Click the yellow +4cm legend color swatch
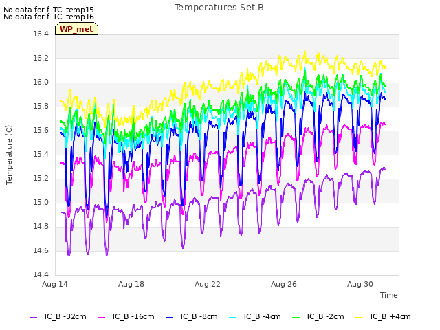440x330 pixels. click(x=359, y=318)
